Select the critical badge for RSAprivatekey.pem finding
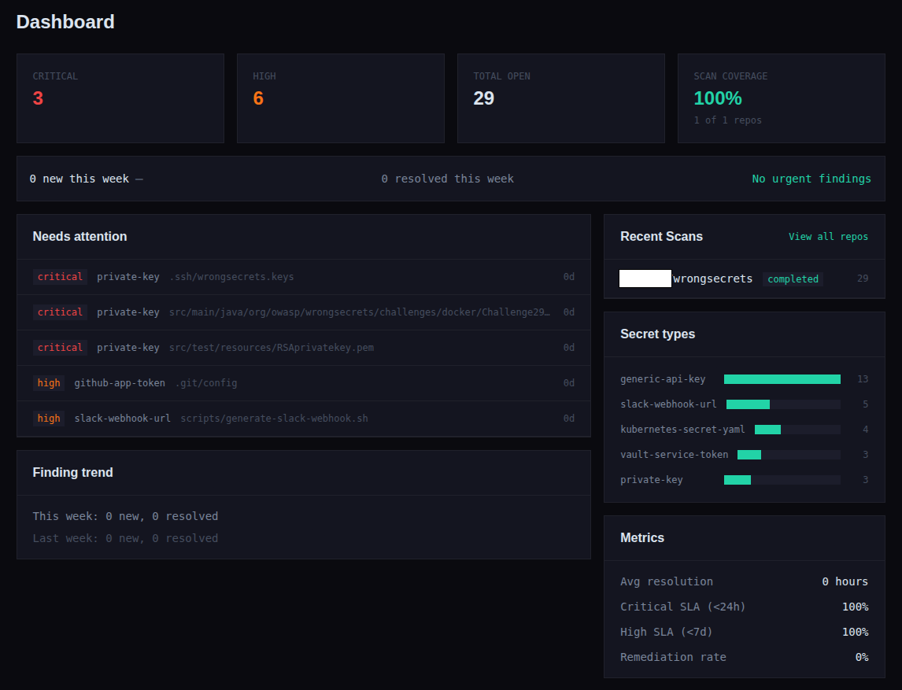This screenshot has height=690, width=902. point(59,347)
